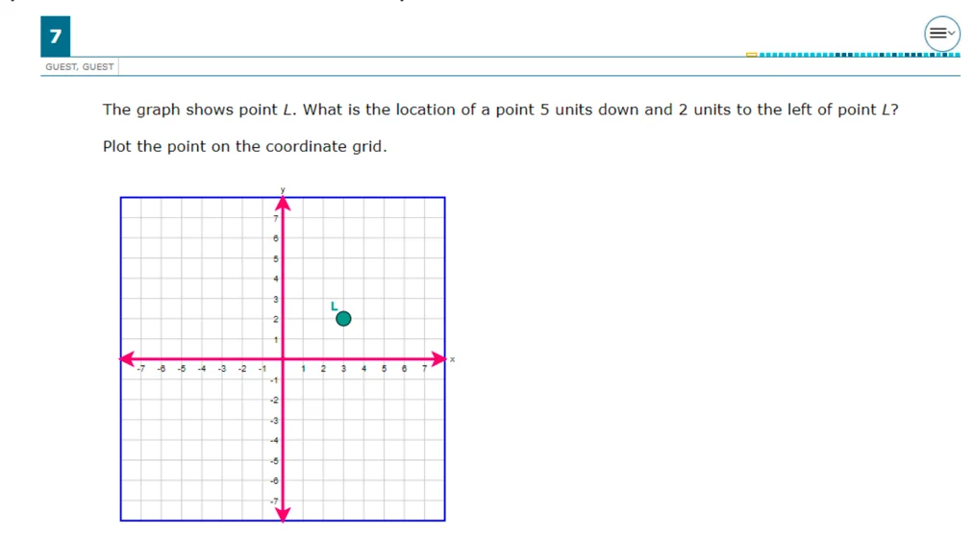Click the bottom arrowhead of y-axis
Screen dimensions: 975x536
pyautogui.click(x=283, y=514)
